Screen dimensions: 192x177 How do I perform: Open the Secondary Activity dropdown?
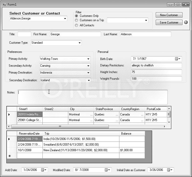88,66
